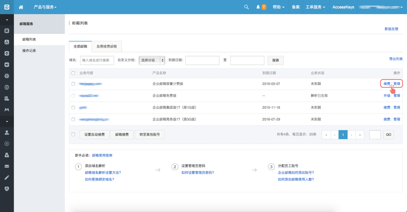Open the 选择分组 dropdown
Image resolution: width=407 pixels, height=212 pixels.
[152, 60]
